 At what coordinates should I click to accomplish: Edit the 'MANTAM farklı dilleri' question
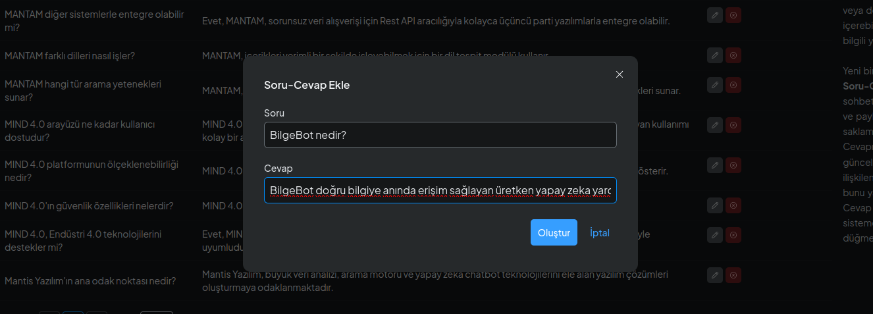pyautogui.click(x=714, y=55)
